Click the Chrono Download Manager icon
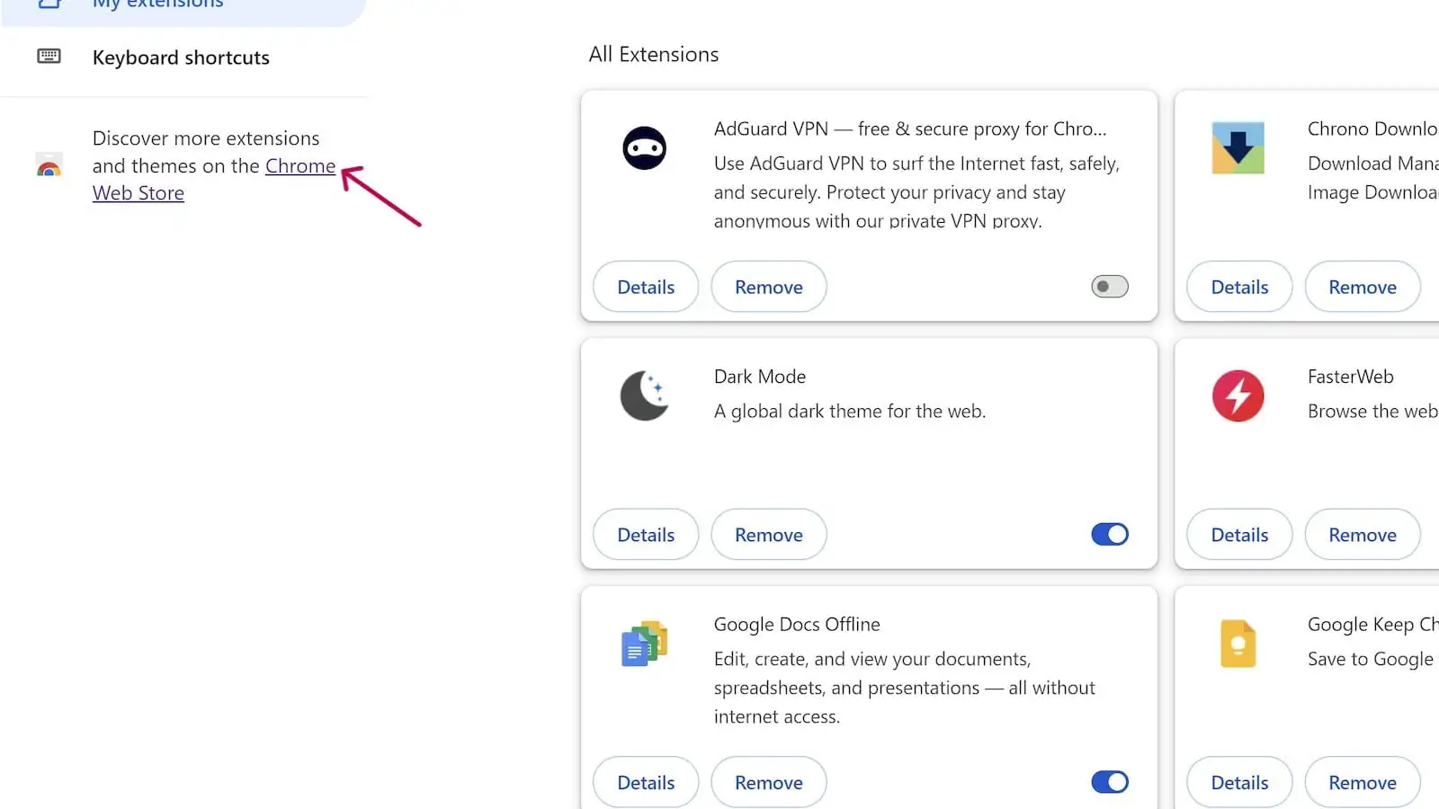Viewport: 1439px width, 809px height. [x=1238, y=147]
